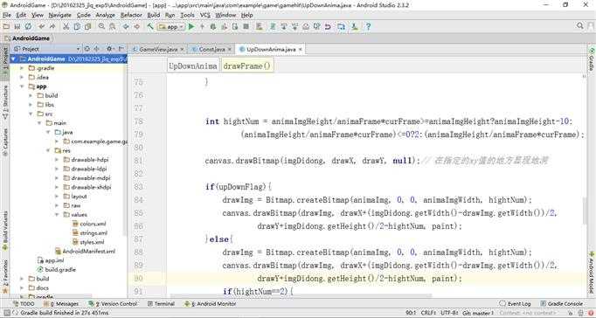
Task: Click the Stop square icon
Action: tap(246, 26)
